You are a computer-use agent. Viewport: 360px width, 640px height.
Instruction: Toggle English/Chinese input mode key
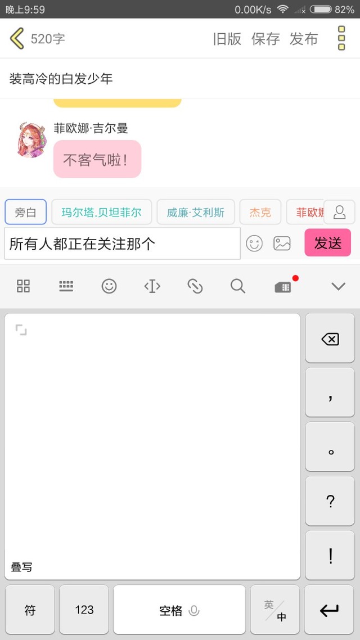point(274,610)
